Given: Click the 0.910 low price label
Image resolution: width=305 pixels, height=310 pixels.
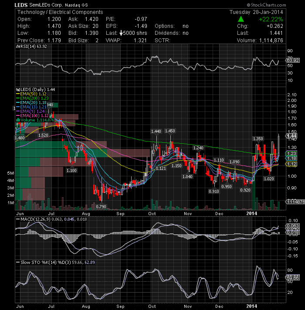Looking at the screenshot, I should pos(214,192).
